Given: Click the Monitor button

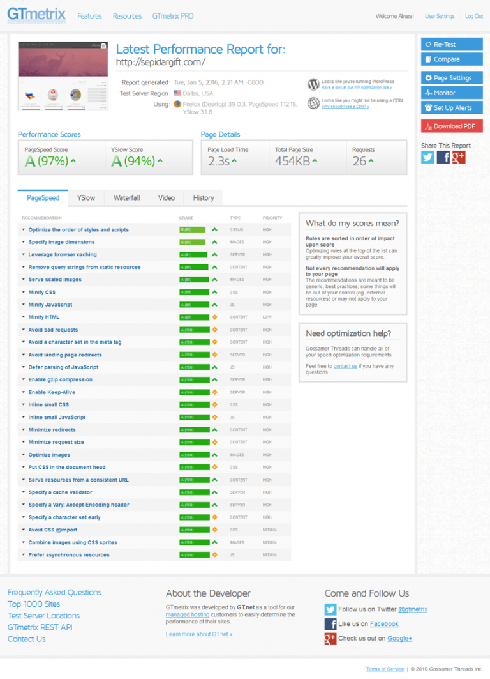Looking at the screenshot, I should pos(452,93).
